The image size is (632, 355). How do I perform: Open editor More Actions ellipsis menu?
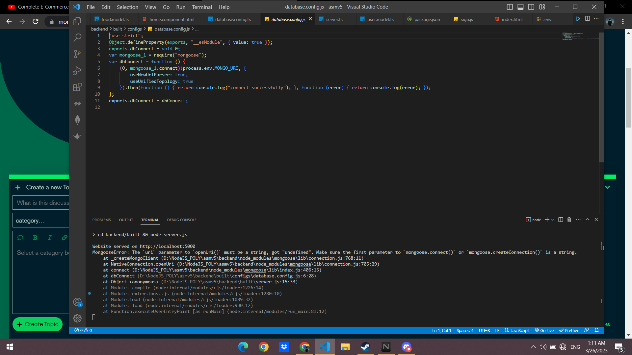click(596, 19)
